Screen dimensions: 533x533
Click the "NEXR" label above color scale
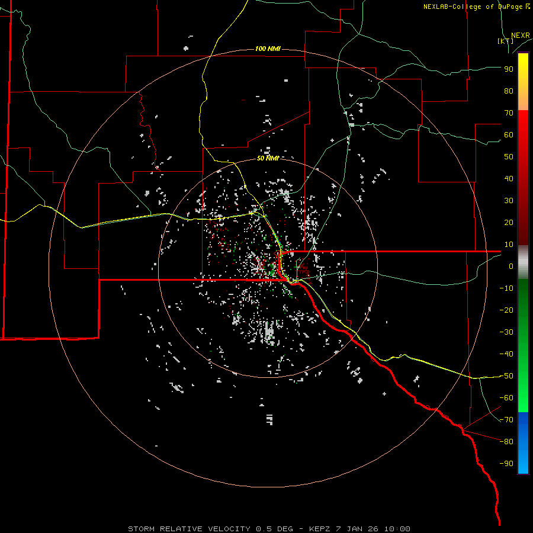520,36
